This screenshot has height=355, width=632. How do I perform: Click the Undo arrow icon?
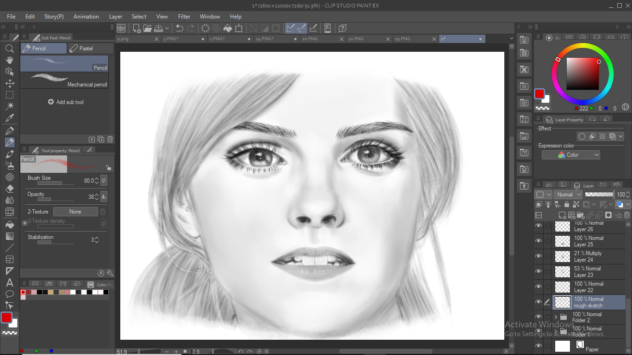(x=180, y=28)
